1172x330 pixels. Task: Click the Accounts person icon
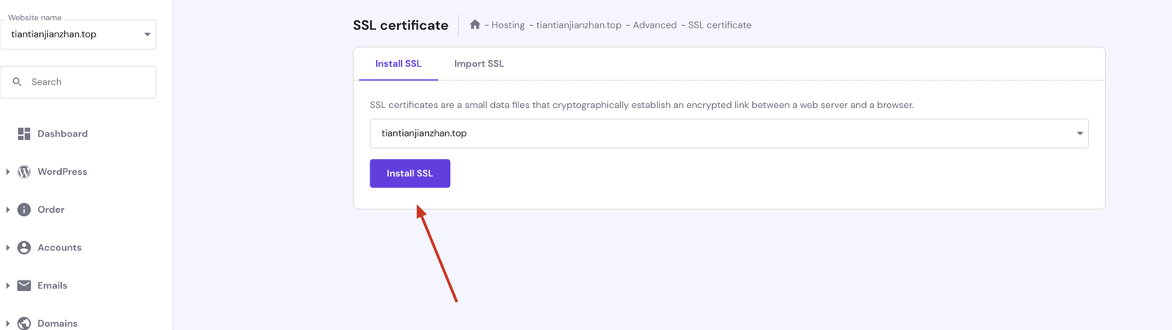click(24, 248)
